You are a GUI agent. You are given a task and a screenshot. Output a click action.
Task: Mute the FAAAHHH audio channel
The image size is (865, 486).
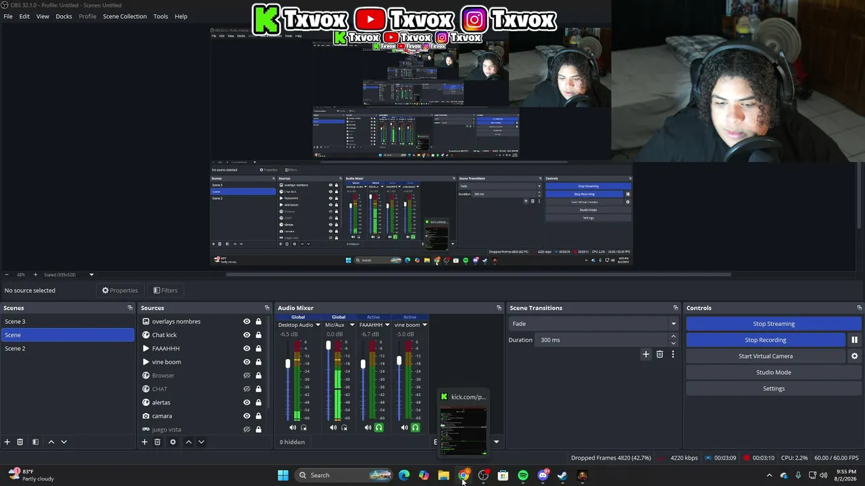pos(368,427)
